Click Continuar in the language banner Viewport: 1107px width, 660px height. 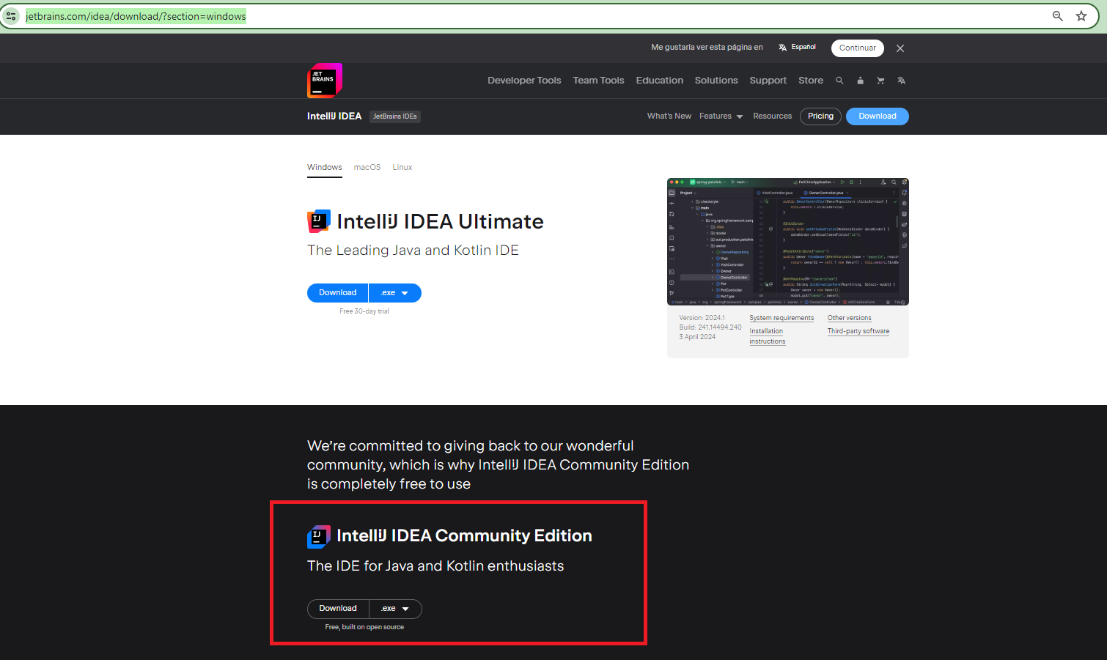858,48
